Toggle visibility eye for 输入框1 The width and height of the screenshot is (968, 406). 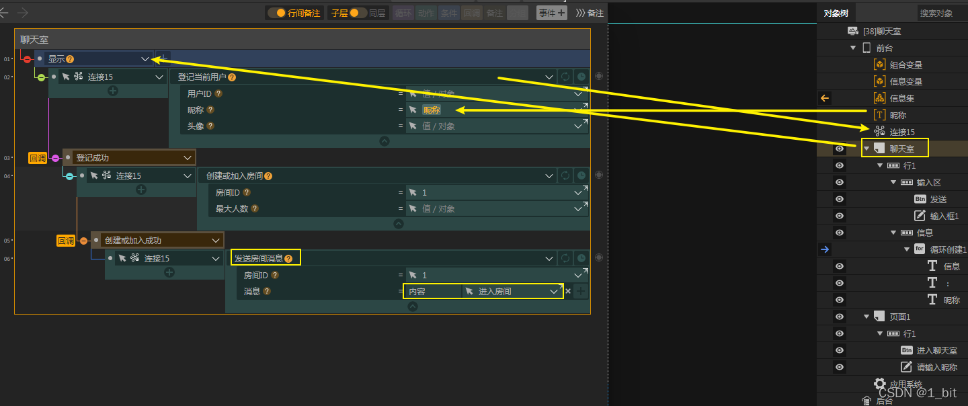pyautogui.click(x=840, y=216)
